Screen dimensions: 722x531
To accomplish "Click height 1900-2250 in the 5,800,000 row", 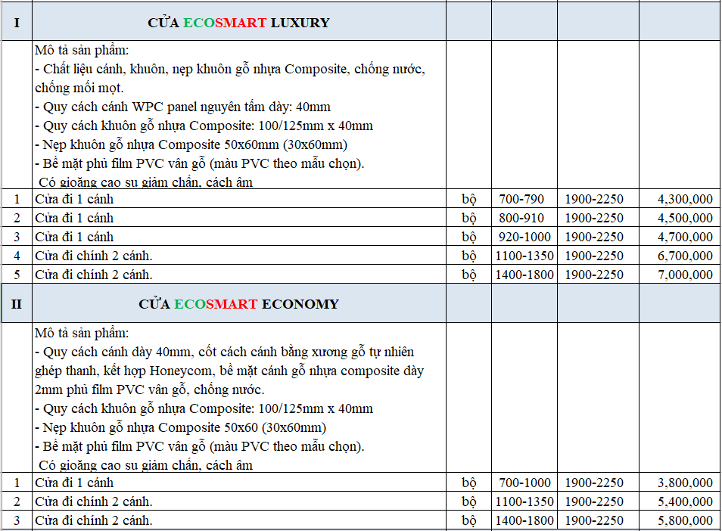I will (x=598, y=520).
